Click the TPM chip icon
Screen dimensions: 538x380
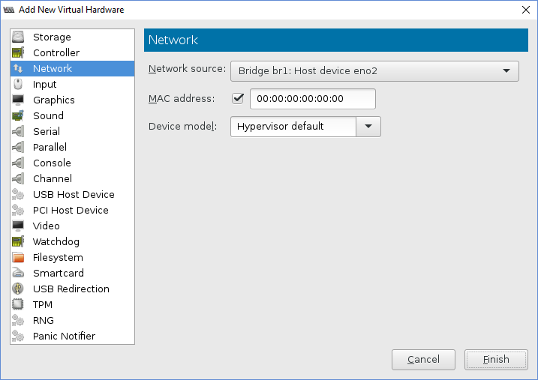pyautogui.click(x=19, y=304)
